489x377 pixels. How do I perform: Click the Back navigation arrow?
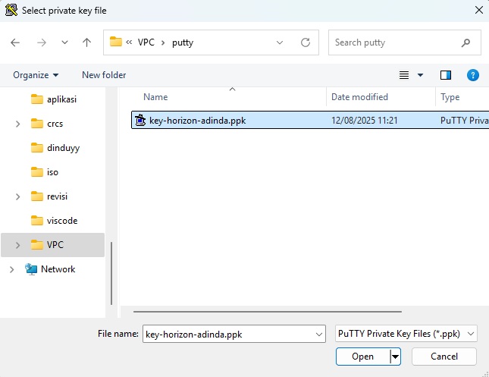[x=15, y=42]
